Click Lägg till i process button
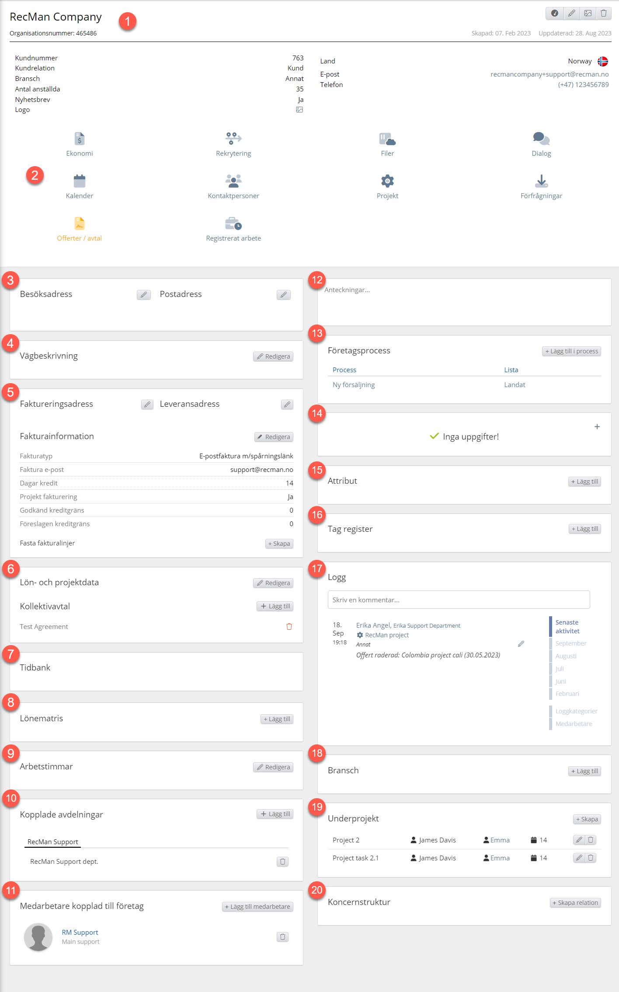The width and height of the screenshot is (619, 992). [x=571, y=351]
